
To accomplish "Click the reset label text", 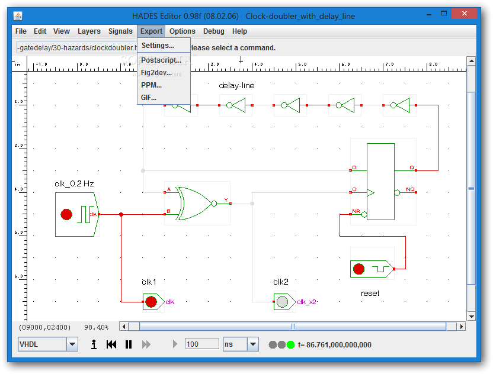I will pos(370,294).
